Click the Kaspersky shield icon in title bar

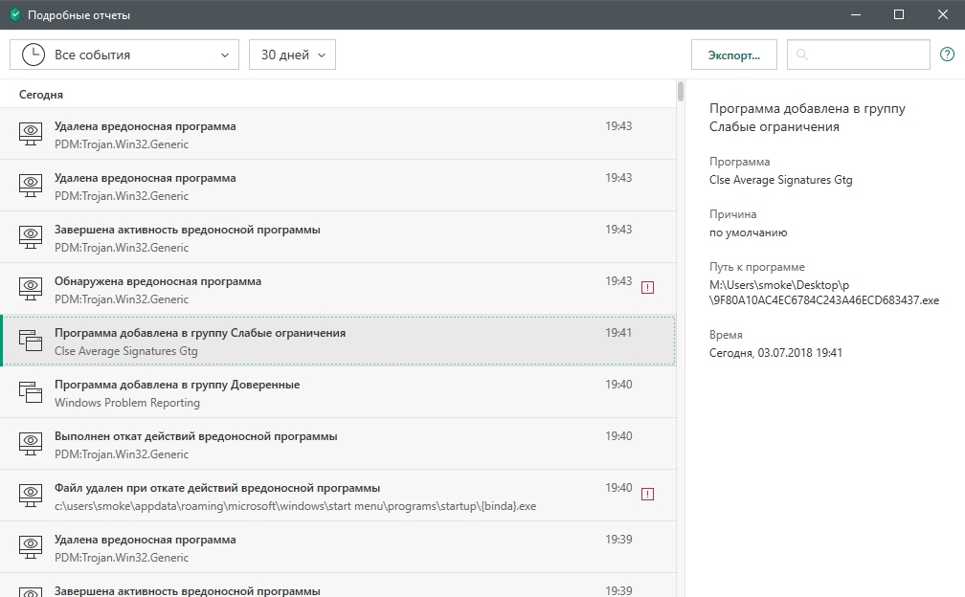coord(14,15)
